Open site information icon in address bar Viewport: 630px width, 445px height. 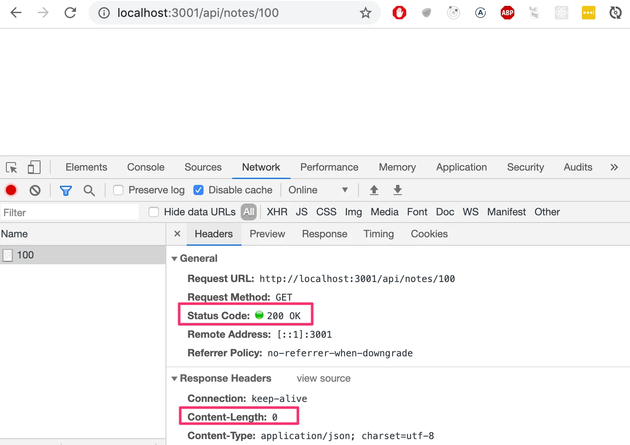104,13
